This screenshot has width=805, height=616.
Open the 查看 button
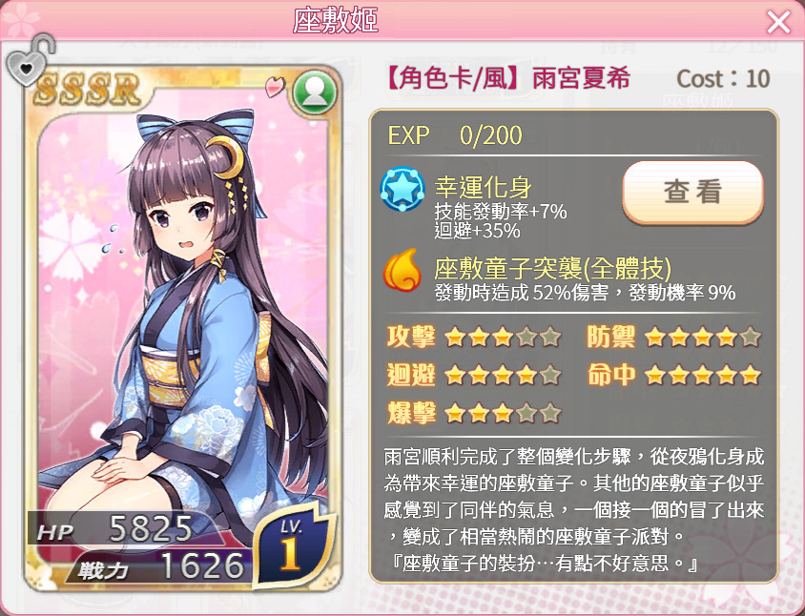tap(693, 192)
